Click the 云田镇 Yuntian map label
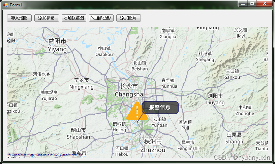Viewport: 275px width, 164px height. click(x=159, y=122)
